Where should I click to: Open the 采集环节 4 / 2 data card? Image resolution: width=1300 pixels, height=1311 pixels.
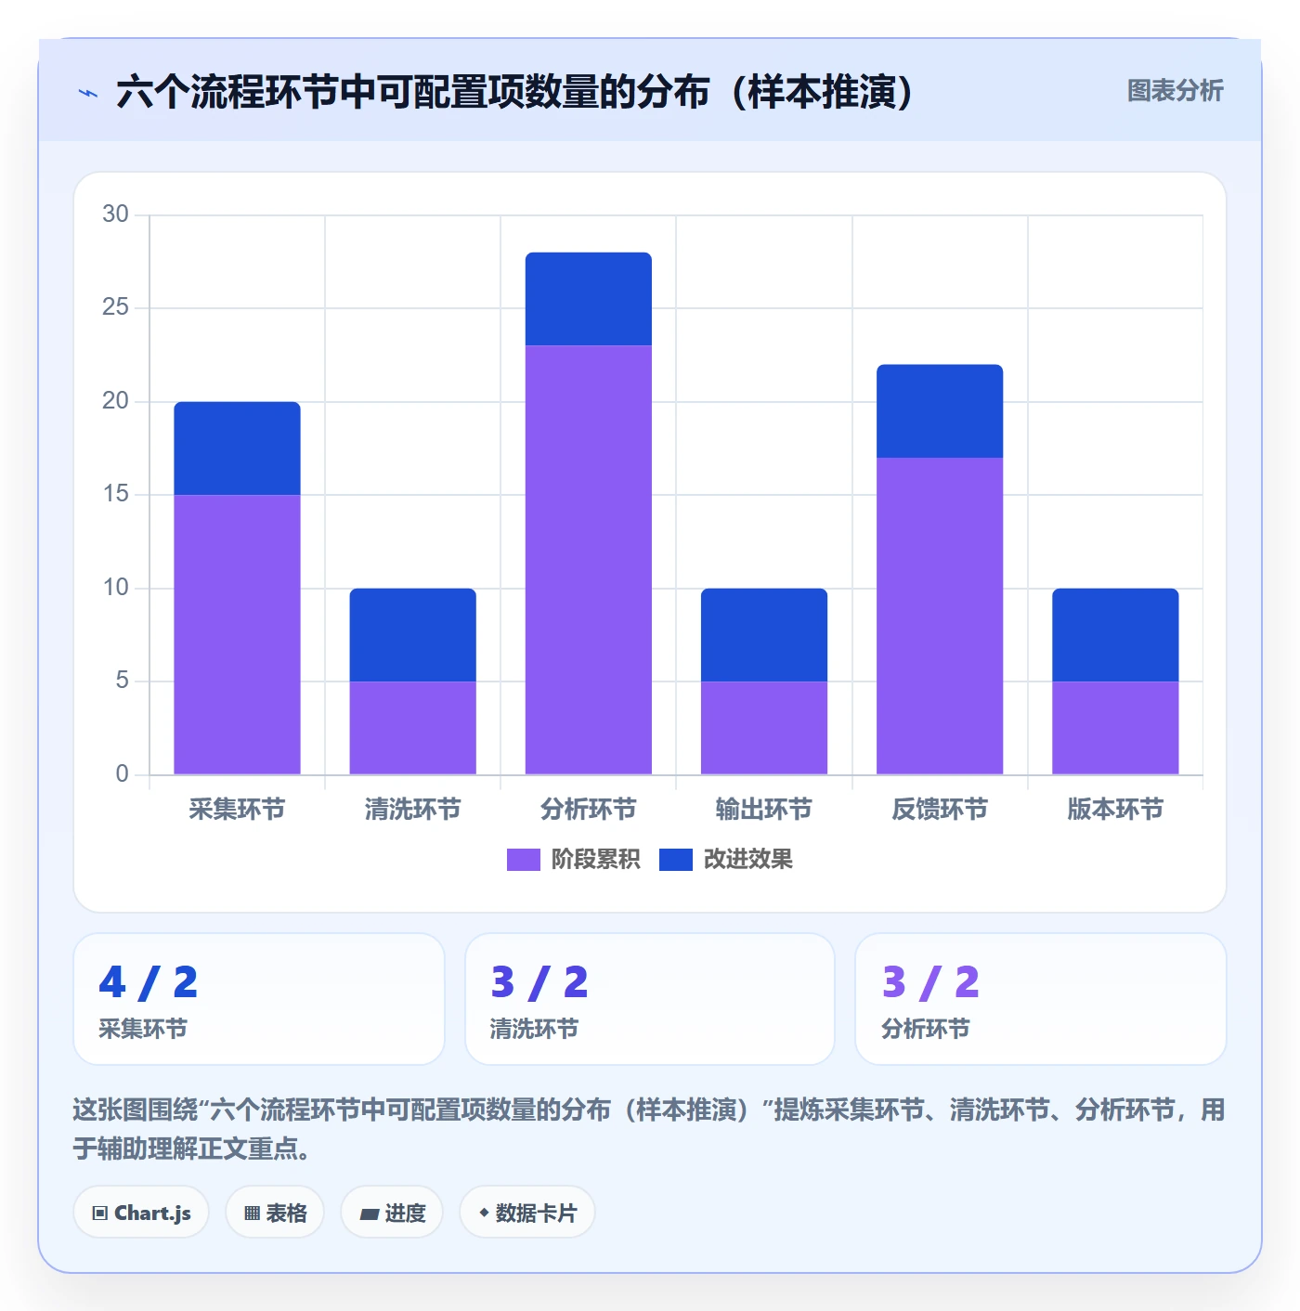pos(259,999)
